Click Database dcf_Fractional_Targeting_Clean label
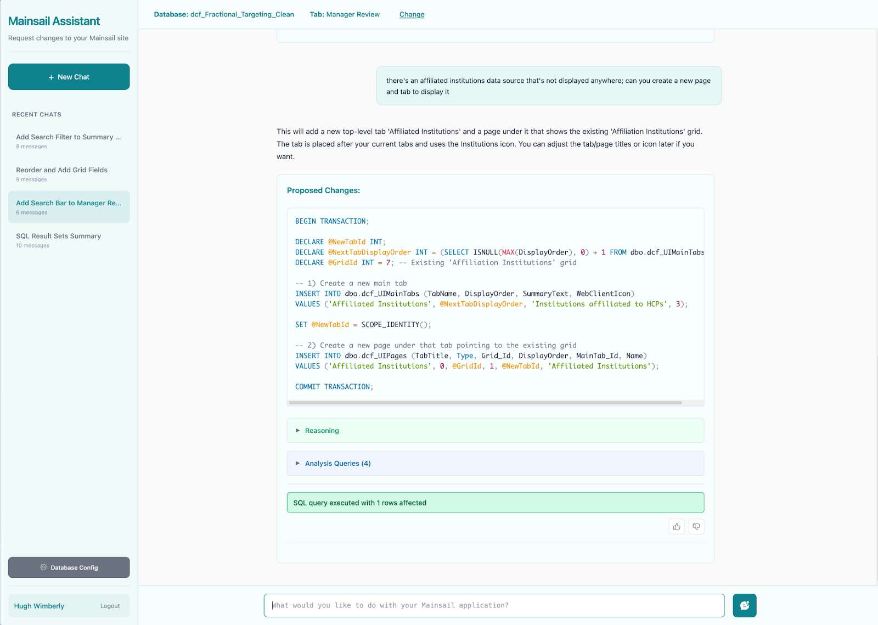The height and width of the screenshot is (625, 878). click(x=224, y=14)
